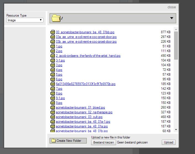Viewport: 195px width, 154px height.
Task: Open 2_jacob-jordaens_the-family-of-the-artist_hand.jpg
Action: point(88,56)
